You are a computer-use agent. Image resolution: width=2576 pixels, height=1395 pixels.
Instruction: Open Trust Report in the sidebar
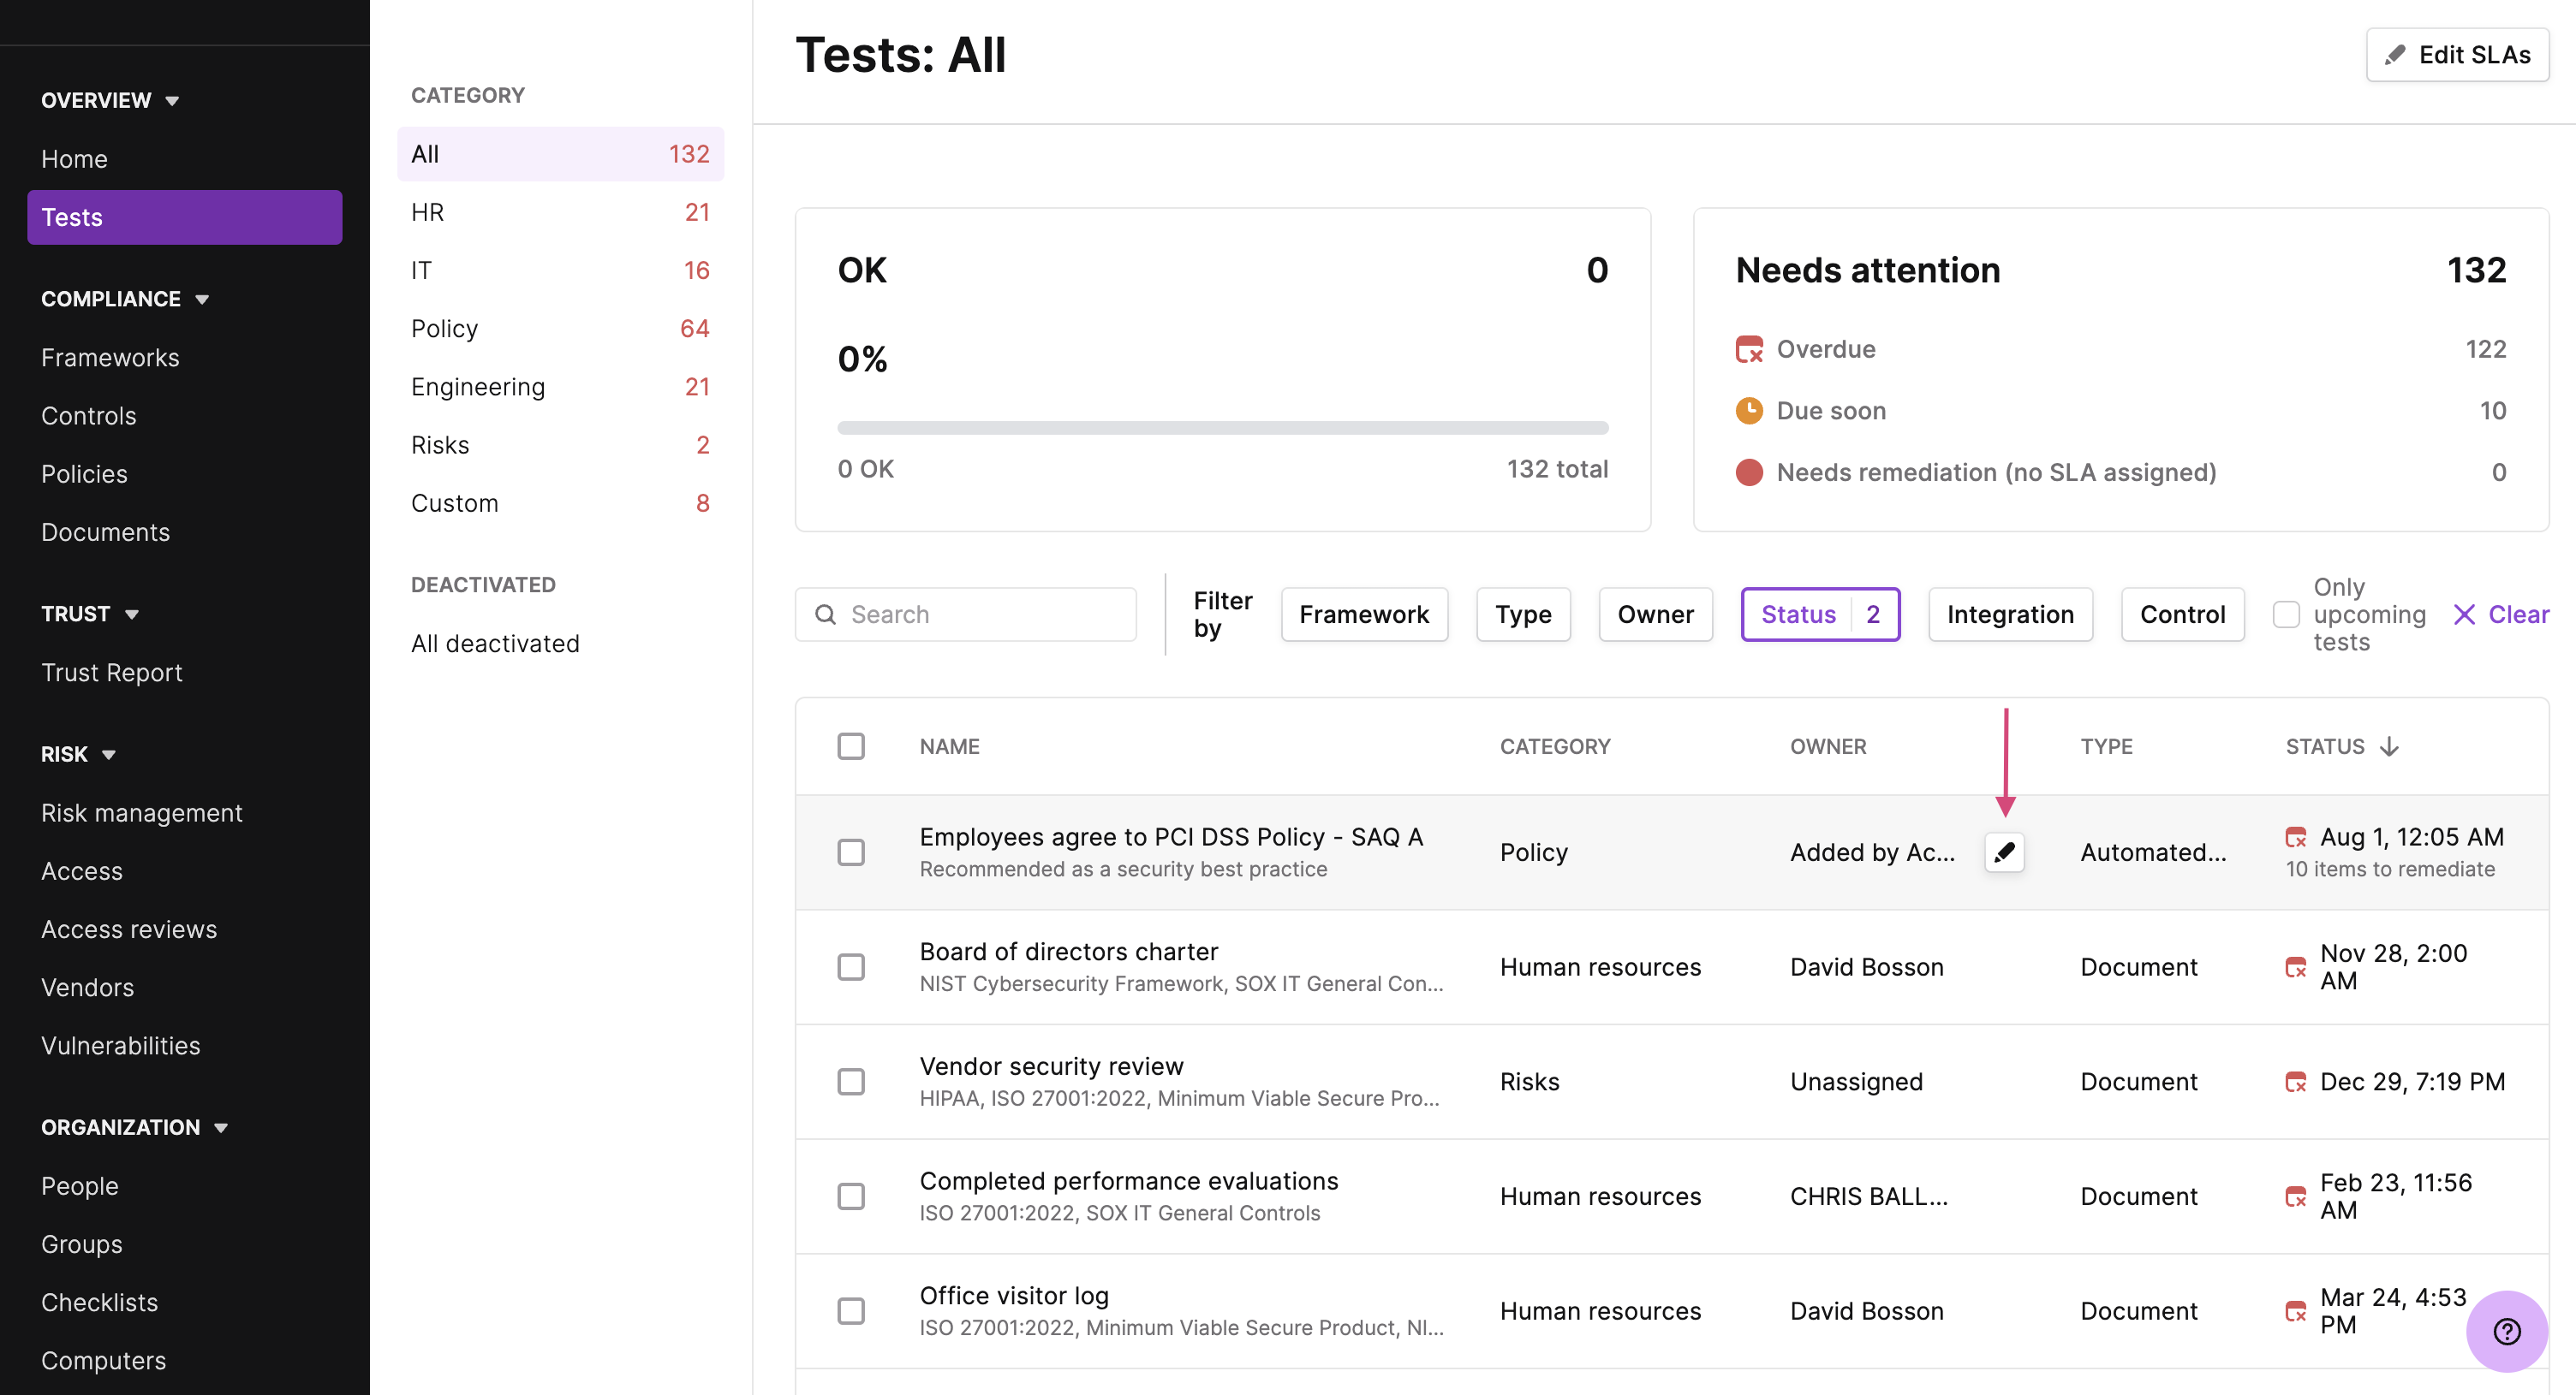point(111,673)
